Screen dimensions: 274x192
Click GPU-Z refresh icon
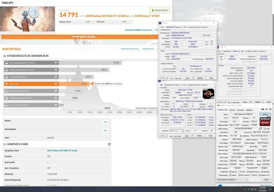pos(266,109)
